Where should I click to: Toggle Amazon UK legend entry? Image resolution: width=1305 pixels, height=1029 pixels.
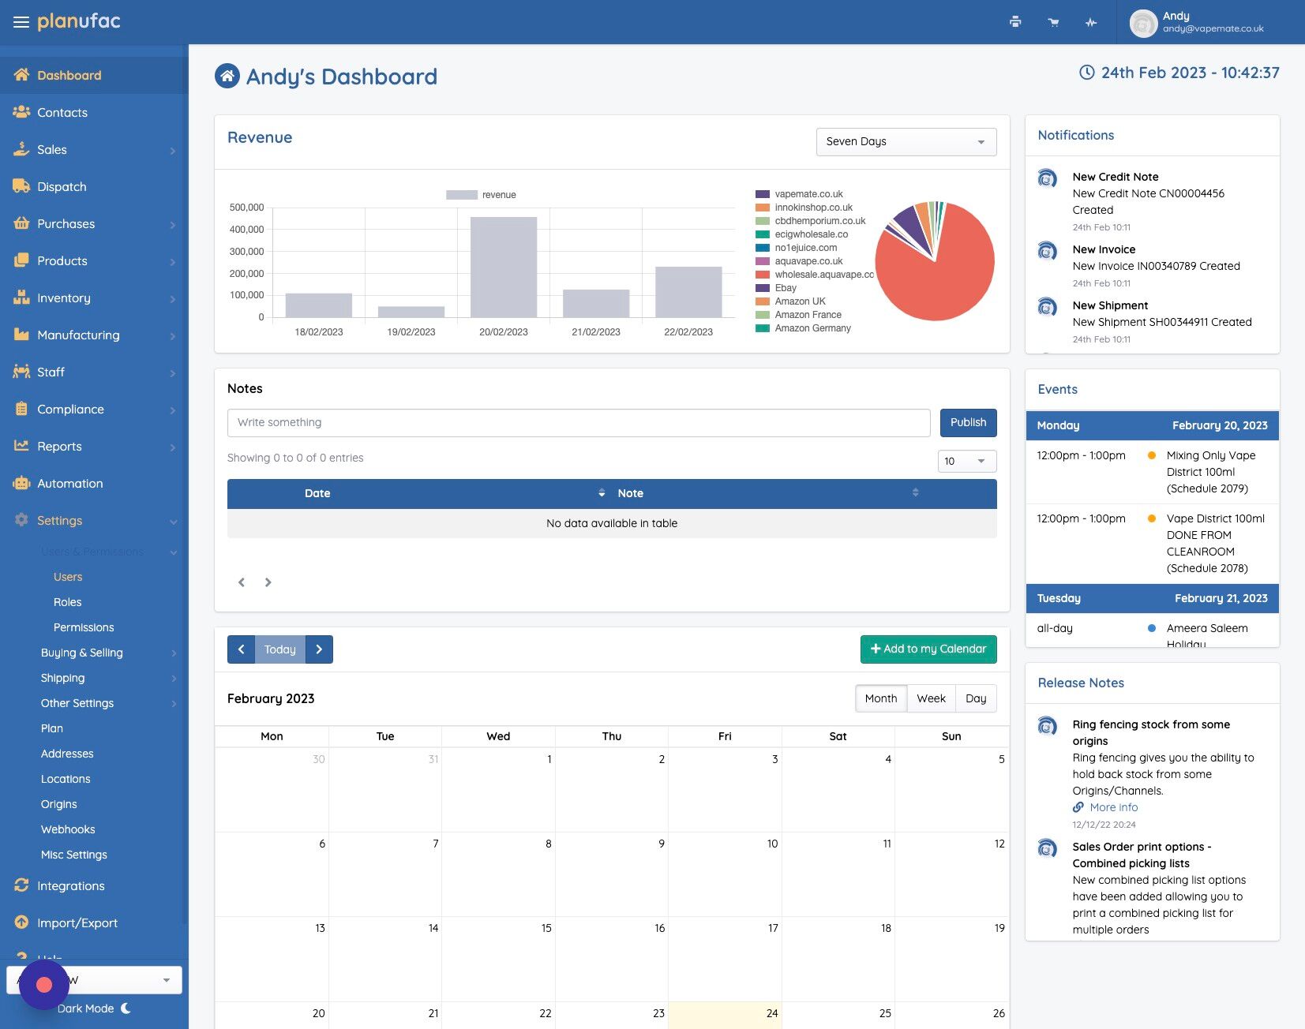click(x=790, y=301)
